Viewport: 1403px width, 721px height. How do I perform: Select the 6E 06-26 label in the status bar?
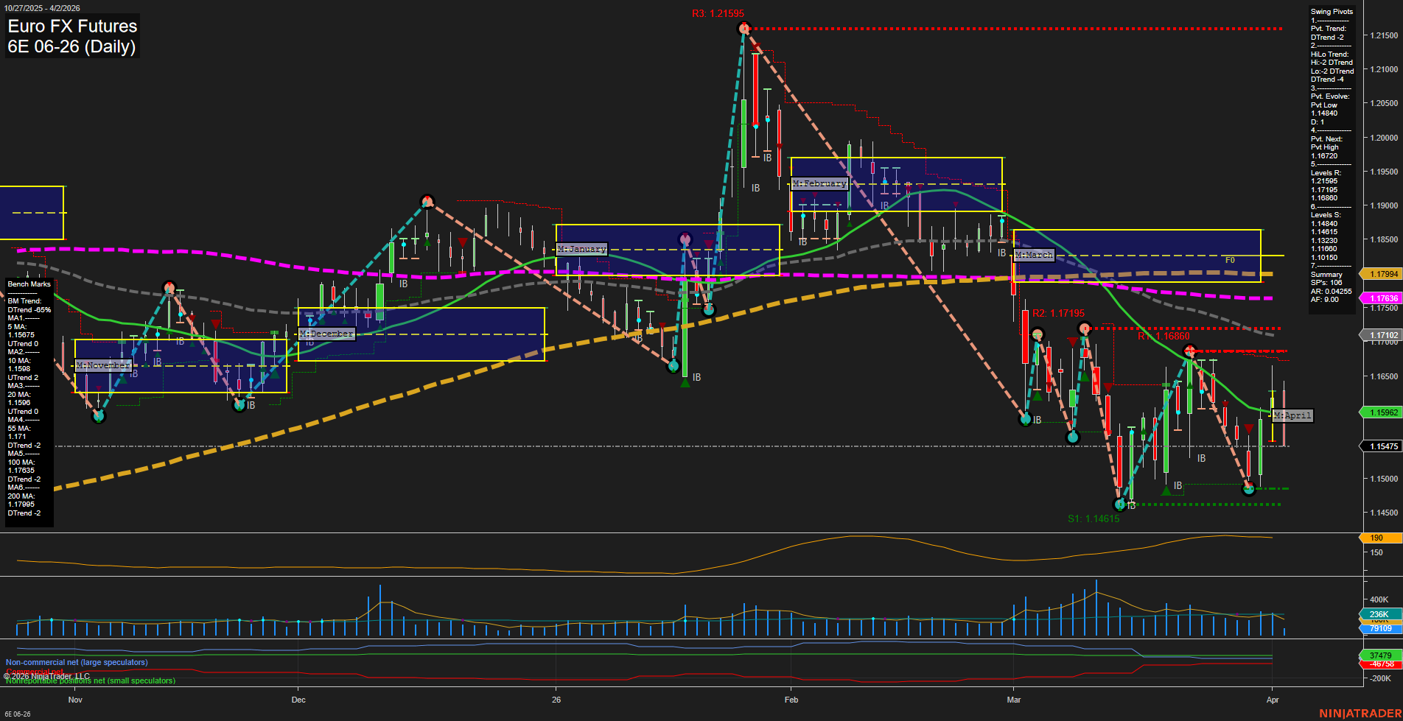coord(16,715)
